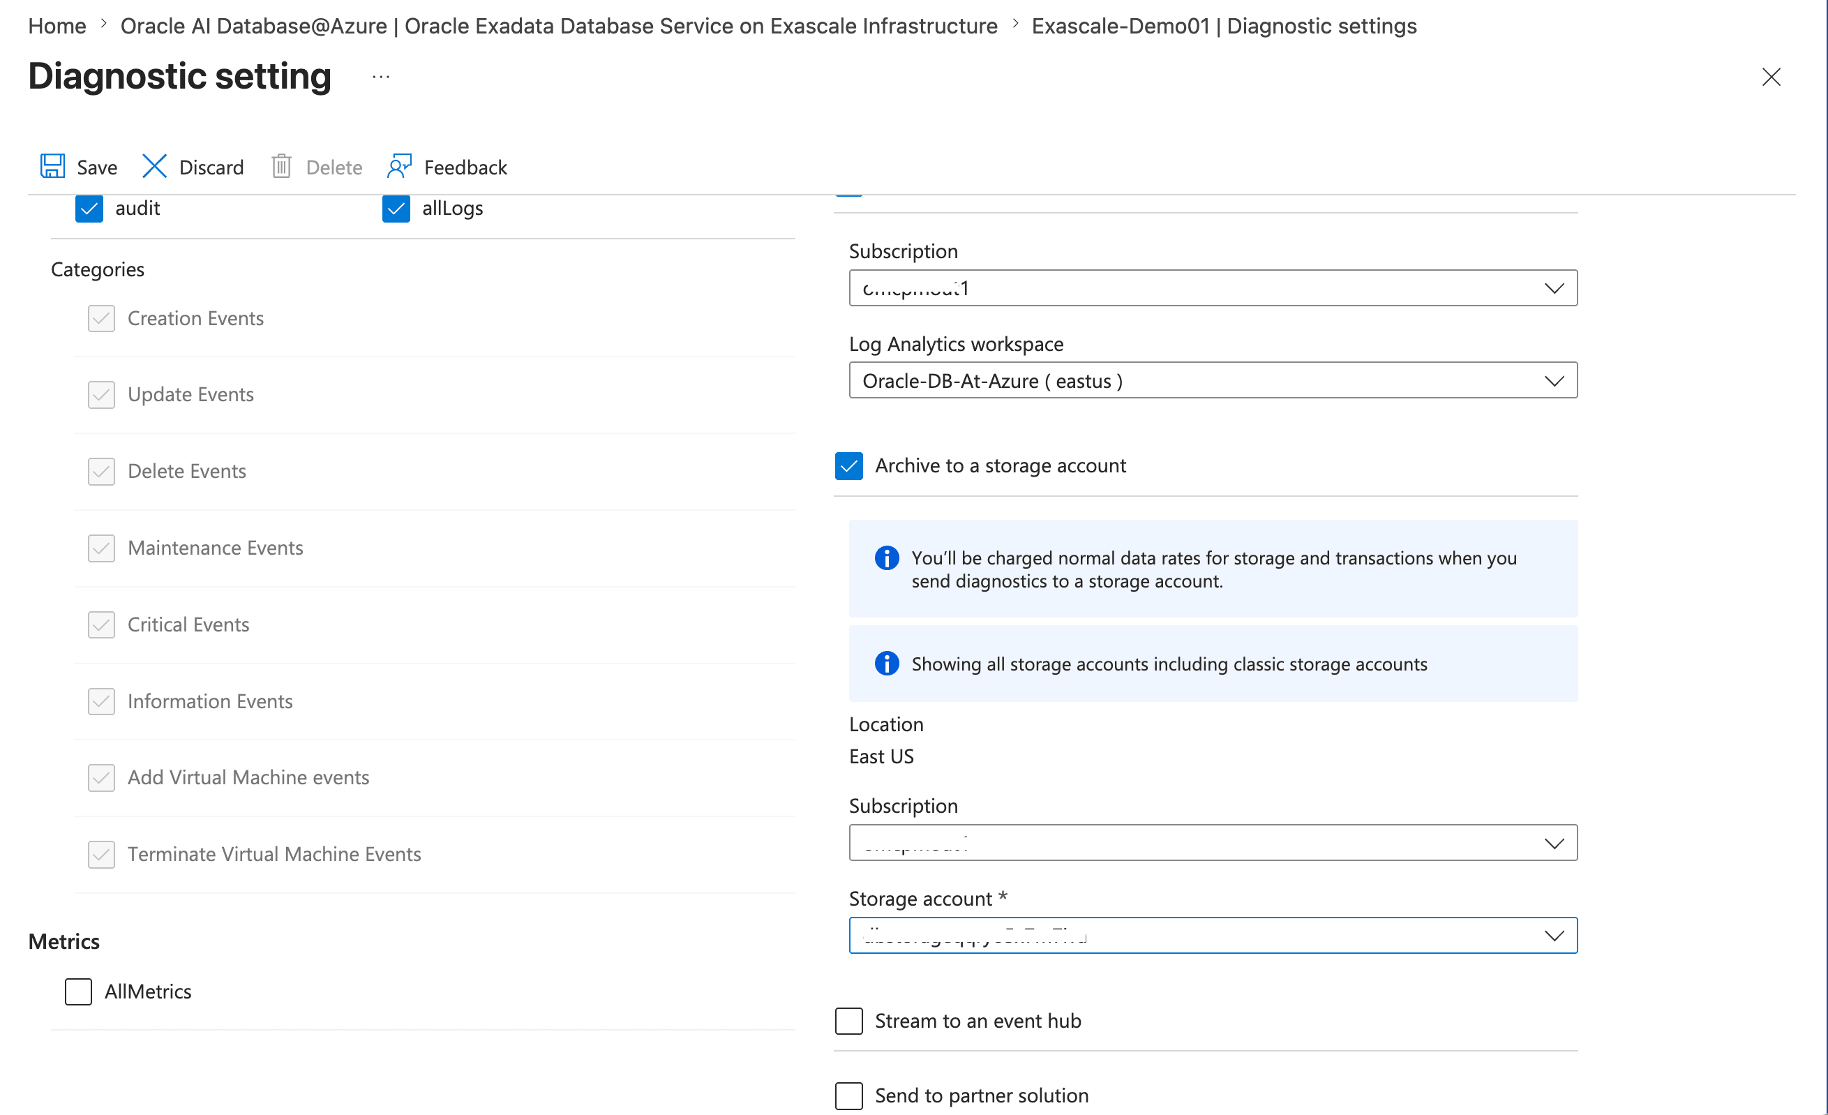Screen dimensions: 1828x1115
Task: Toggle the Update Events checkbox
Action: 101,395
